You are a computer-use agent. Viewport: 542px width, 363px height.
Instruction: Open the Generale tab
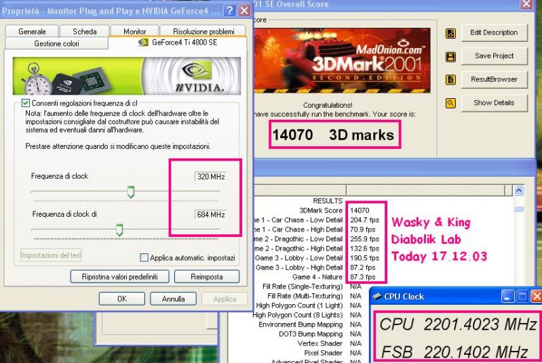(x=32, y=31)
